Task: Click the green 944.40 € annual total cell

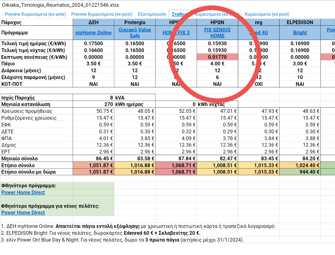Action: pos(300,172)
